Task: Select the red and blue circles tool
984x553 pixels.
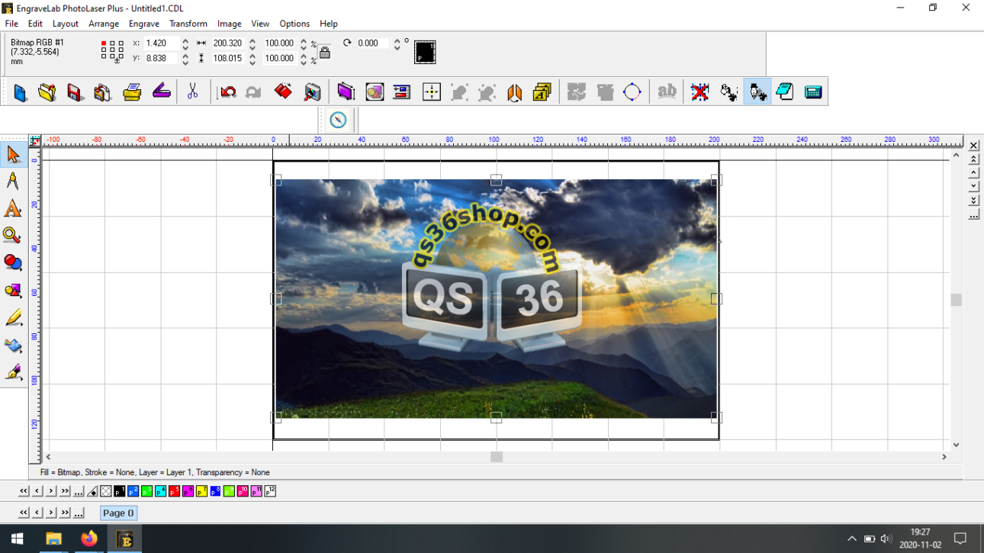Action: 13,263
